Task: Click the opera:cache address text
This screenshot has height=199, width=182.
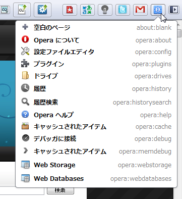Action: [153, 127]
